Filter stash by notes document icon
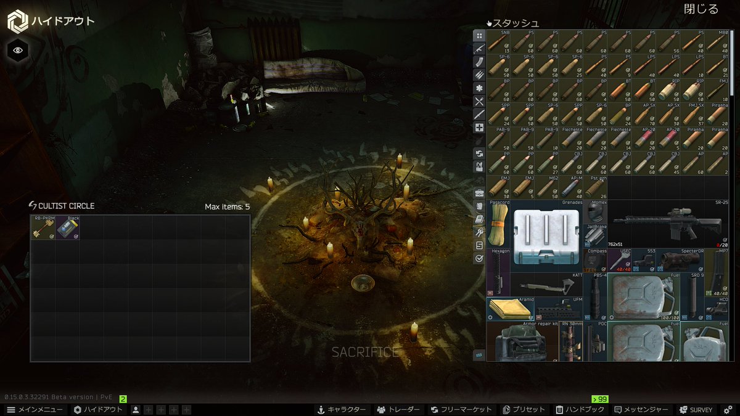The height and width of the screenshot is (416, 740). pyautogui.click(x=479, y=245)
